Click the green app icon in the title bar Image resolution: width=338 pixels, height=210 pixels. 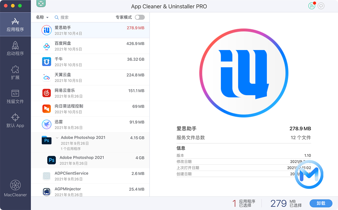point(41,4)
